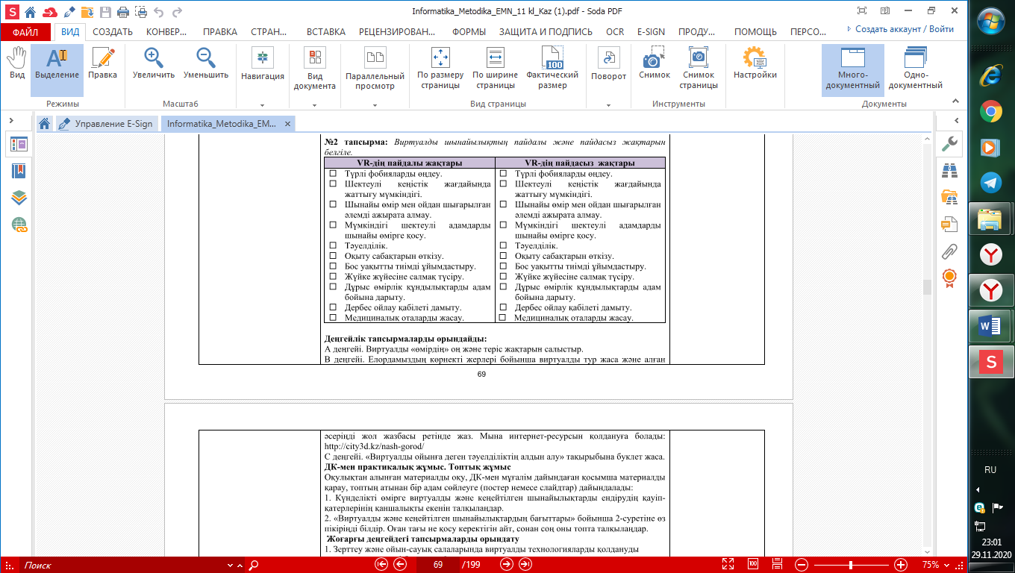Screen dimensions: 1015x573
Task: Switch to Много-документный mode
Action: click(853, 69)
